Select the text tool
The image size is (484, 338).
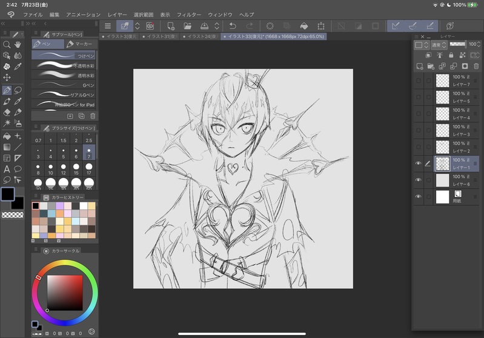pos(7,169)
